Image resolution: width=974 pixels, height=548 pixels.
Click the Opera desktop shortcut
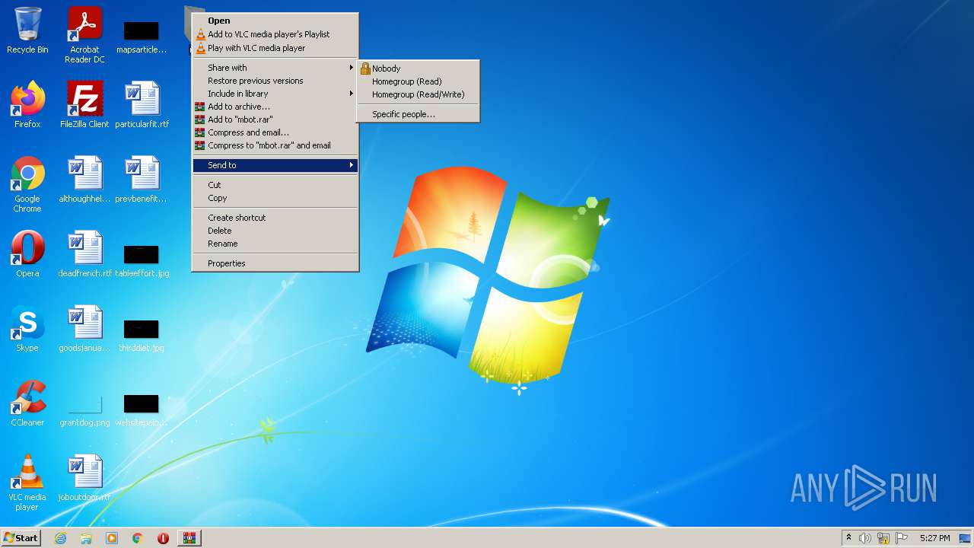tap(27, 254)
